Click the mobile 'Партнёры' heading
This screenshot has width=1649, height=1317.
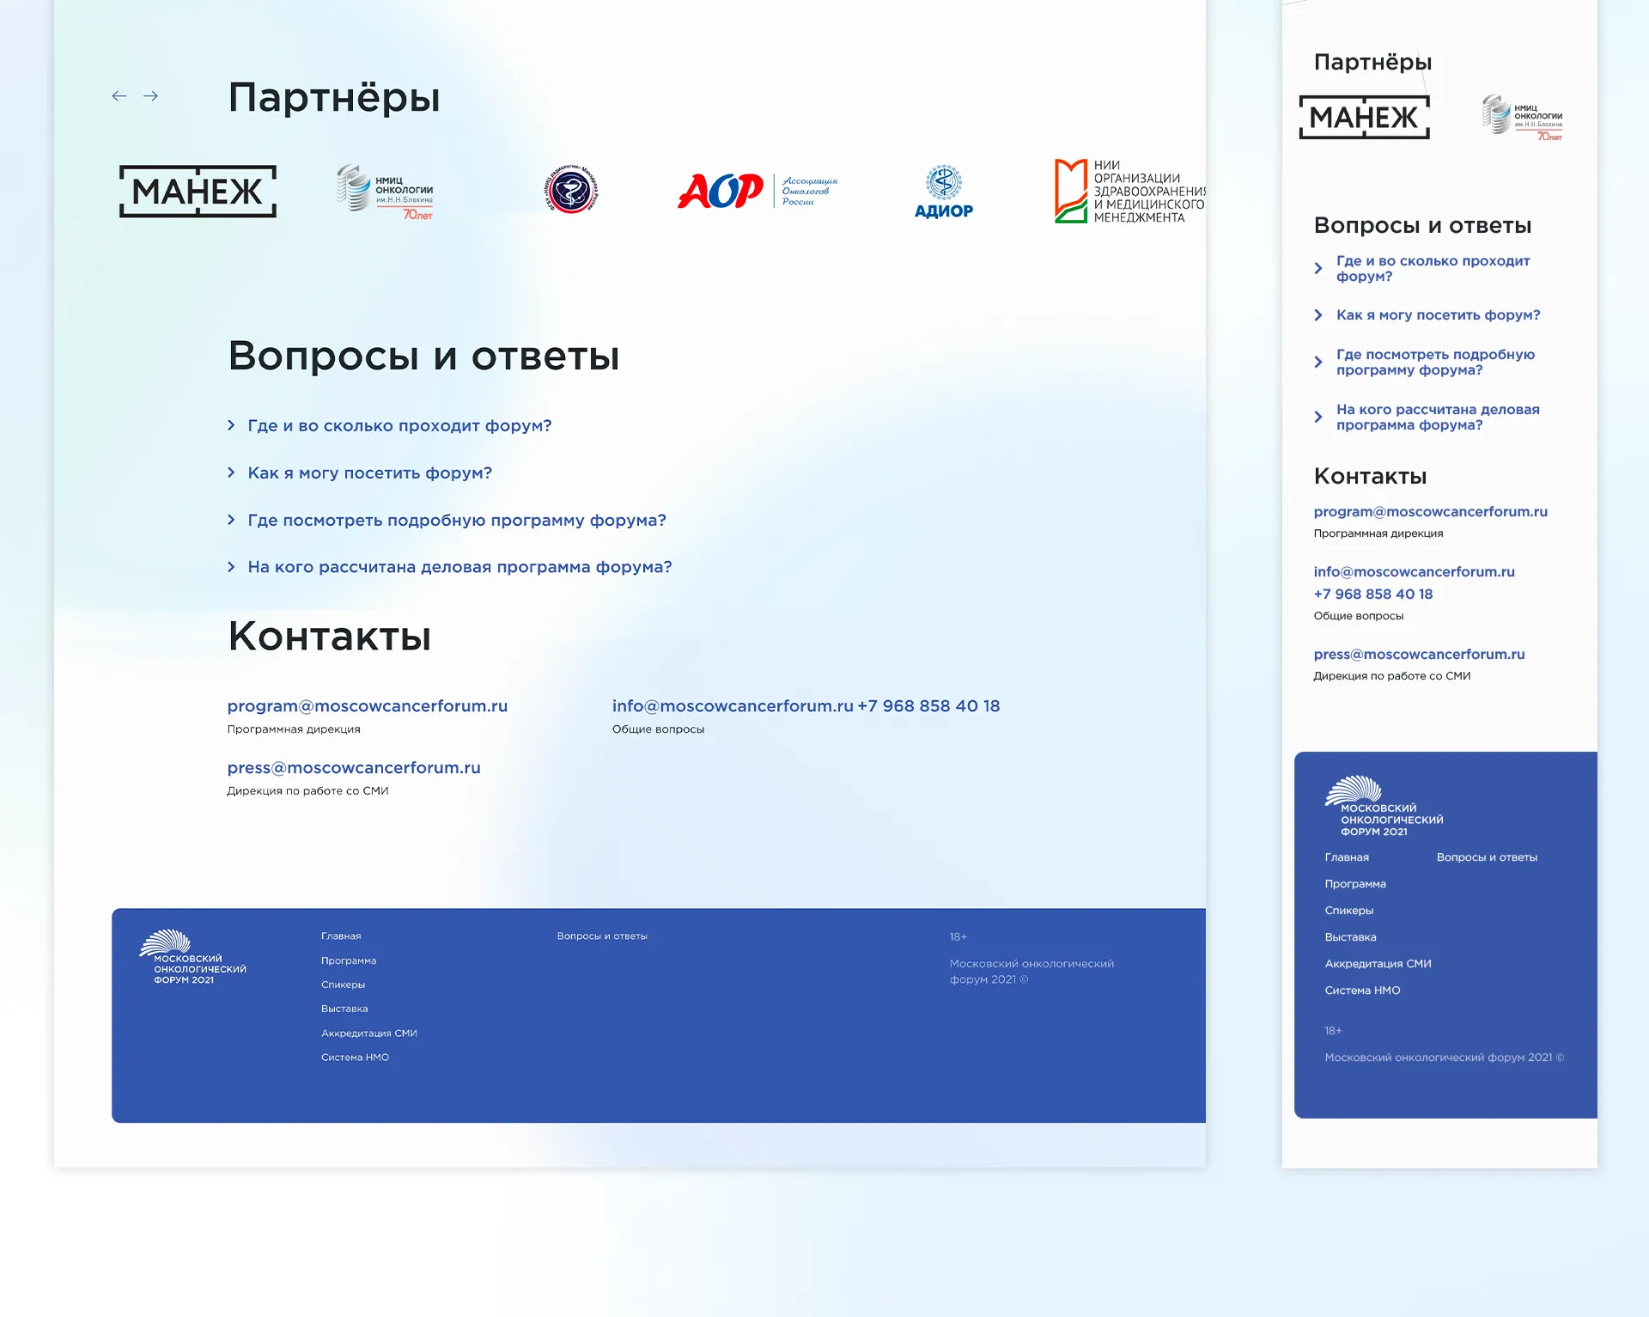tap(1372, 62)
